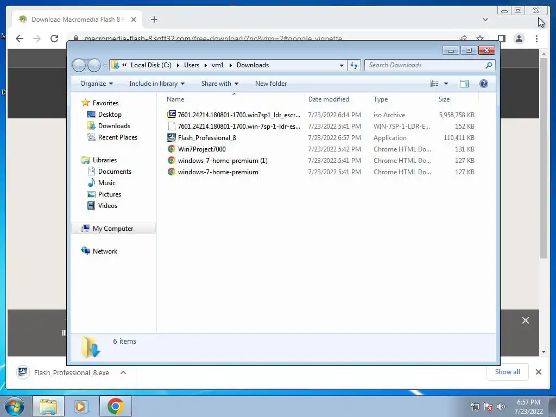Open the Windows Start orb

[15, 406]
